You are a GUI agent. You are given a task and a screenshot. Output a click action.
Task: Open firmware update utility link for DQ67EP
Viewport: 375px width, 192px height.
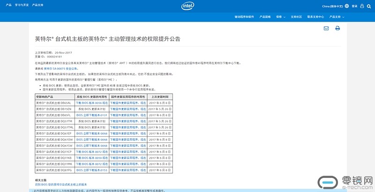[128, 133]
